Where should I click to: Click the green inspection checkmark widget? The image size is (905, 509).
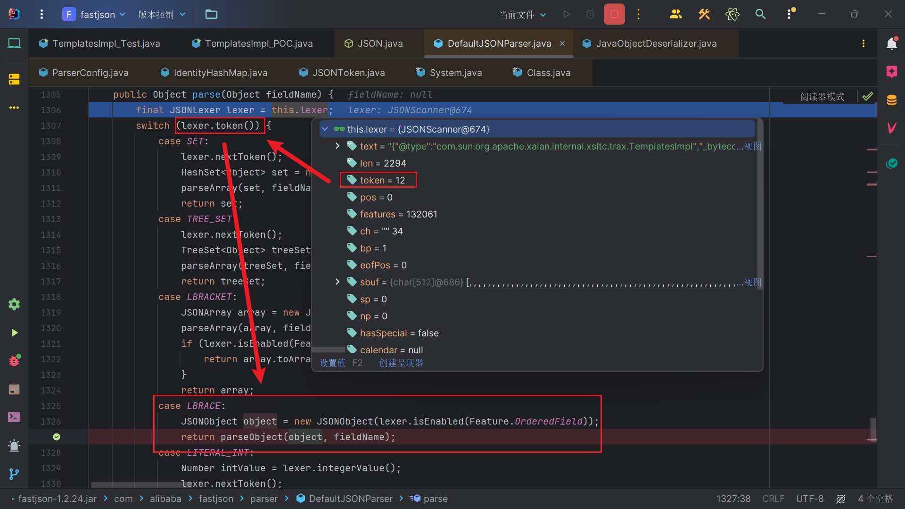click(x=867, y=97)
